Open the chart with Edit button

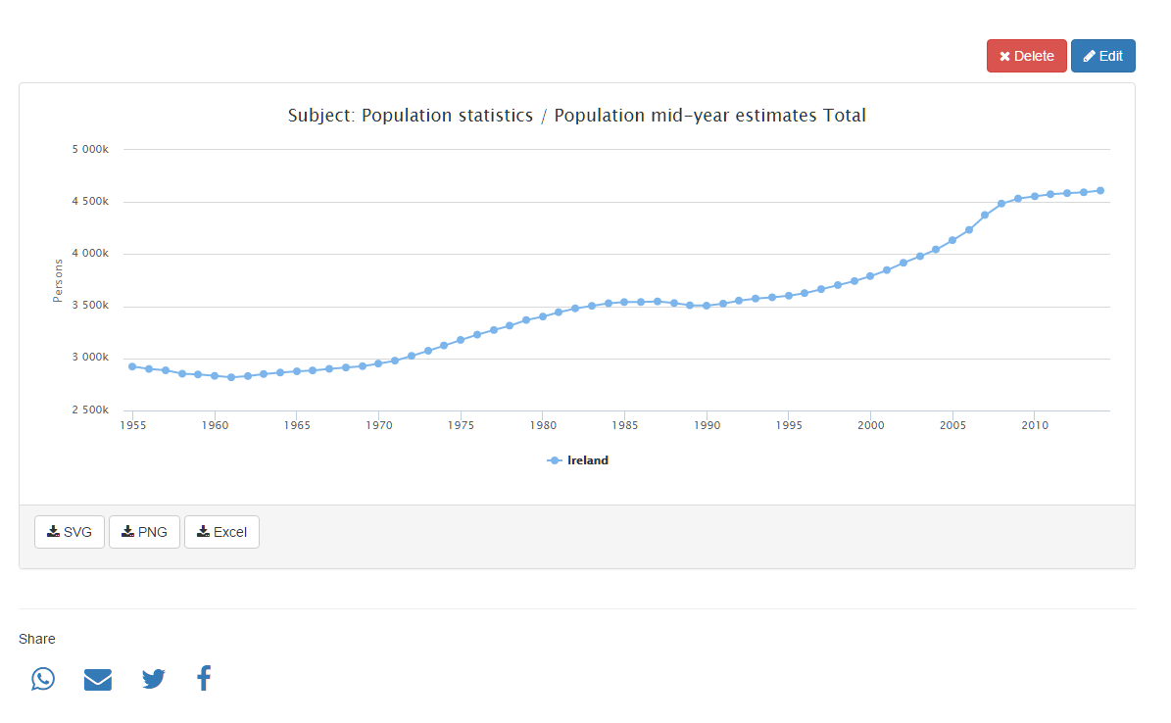pyautogui.click(x=1102, y=56)
